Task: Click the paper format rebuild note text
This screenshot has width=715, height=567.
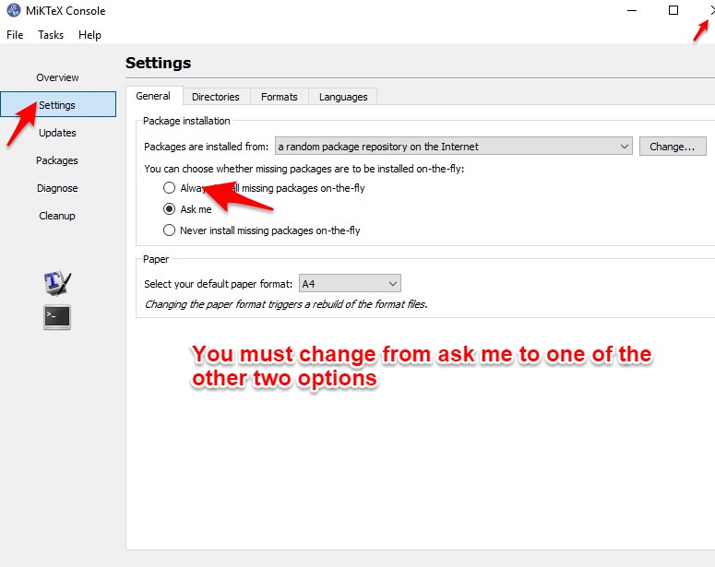Action: pos(286,304)
